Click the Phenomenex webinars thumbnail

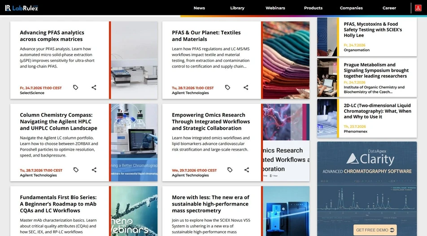tap(134, 211)
